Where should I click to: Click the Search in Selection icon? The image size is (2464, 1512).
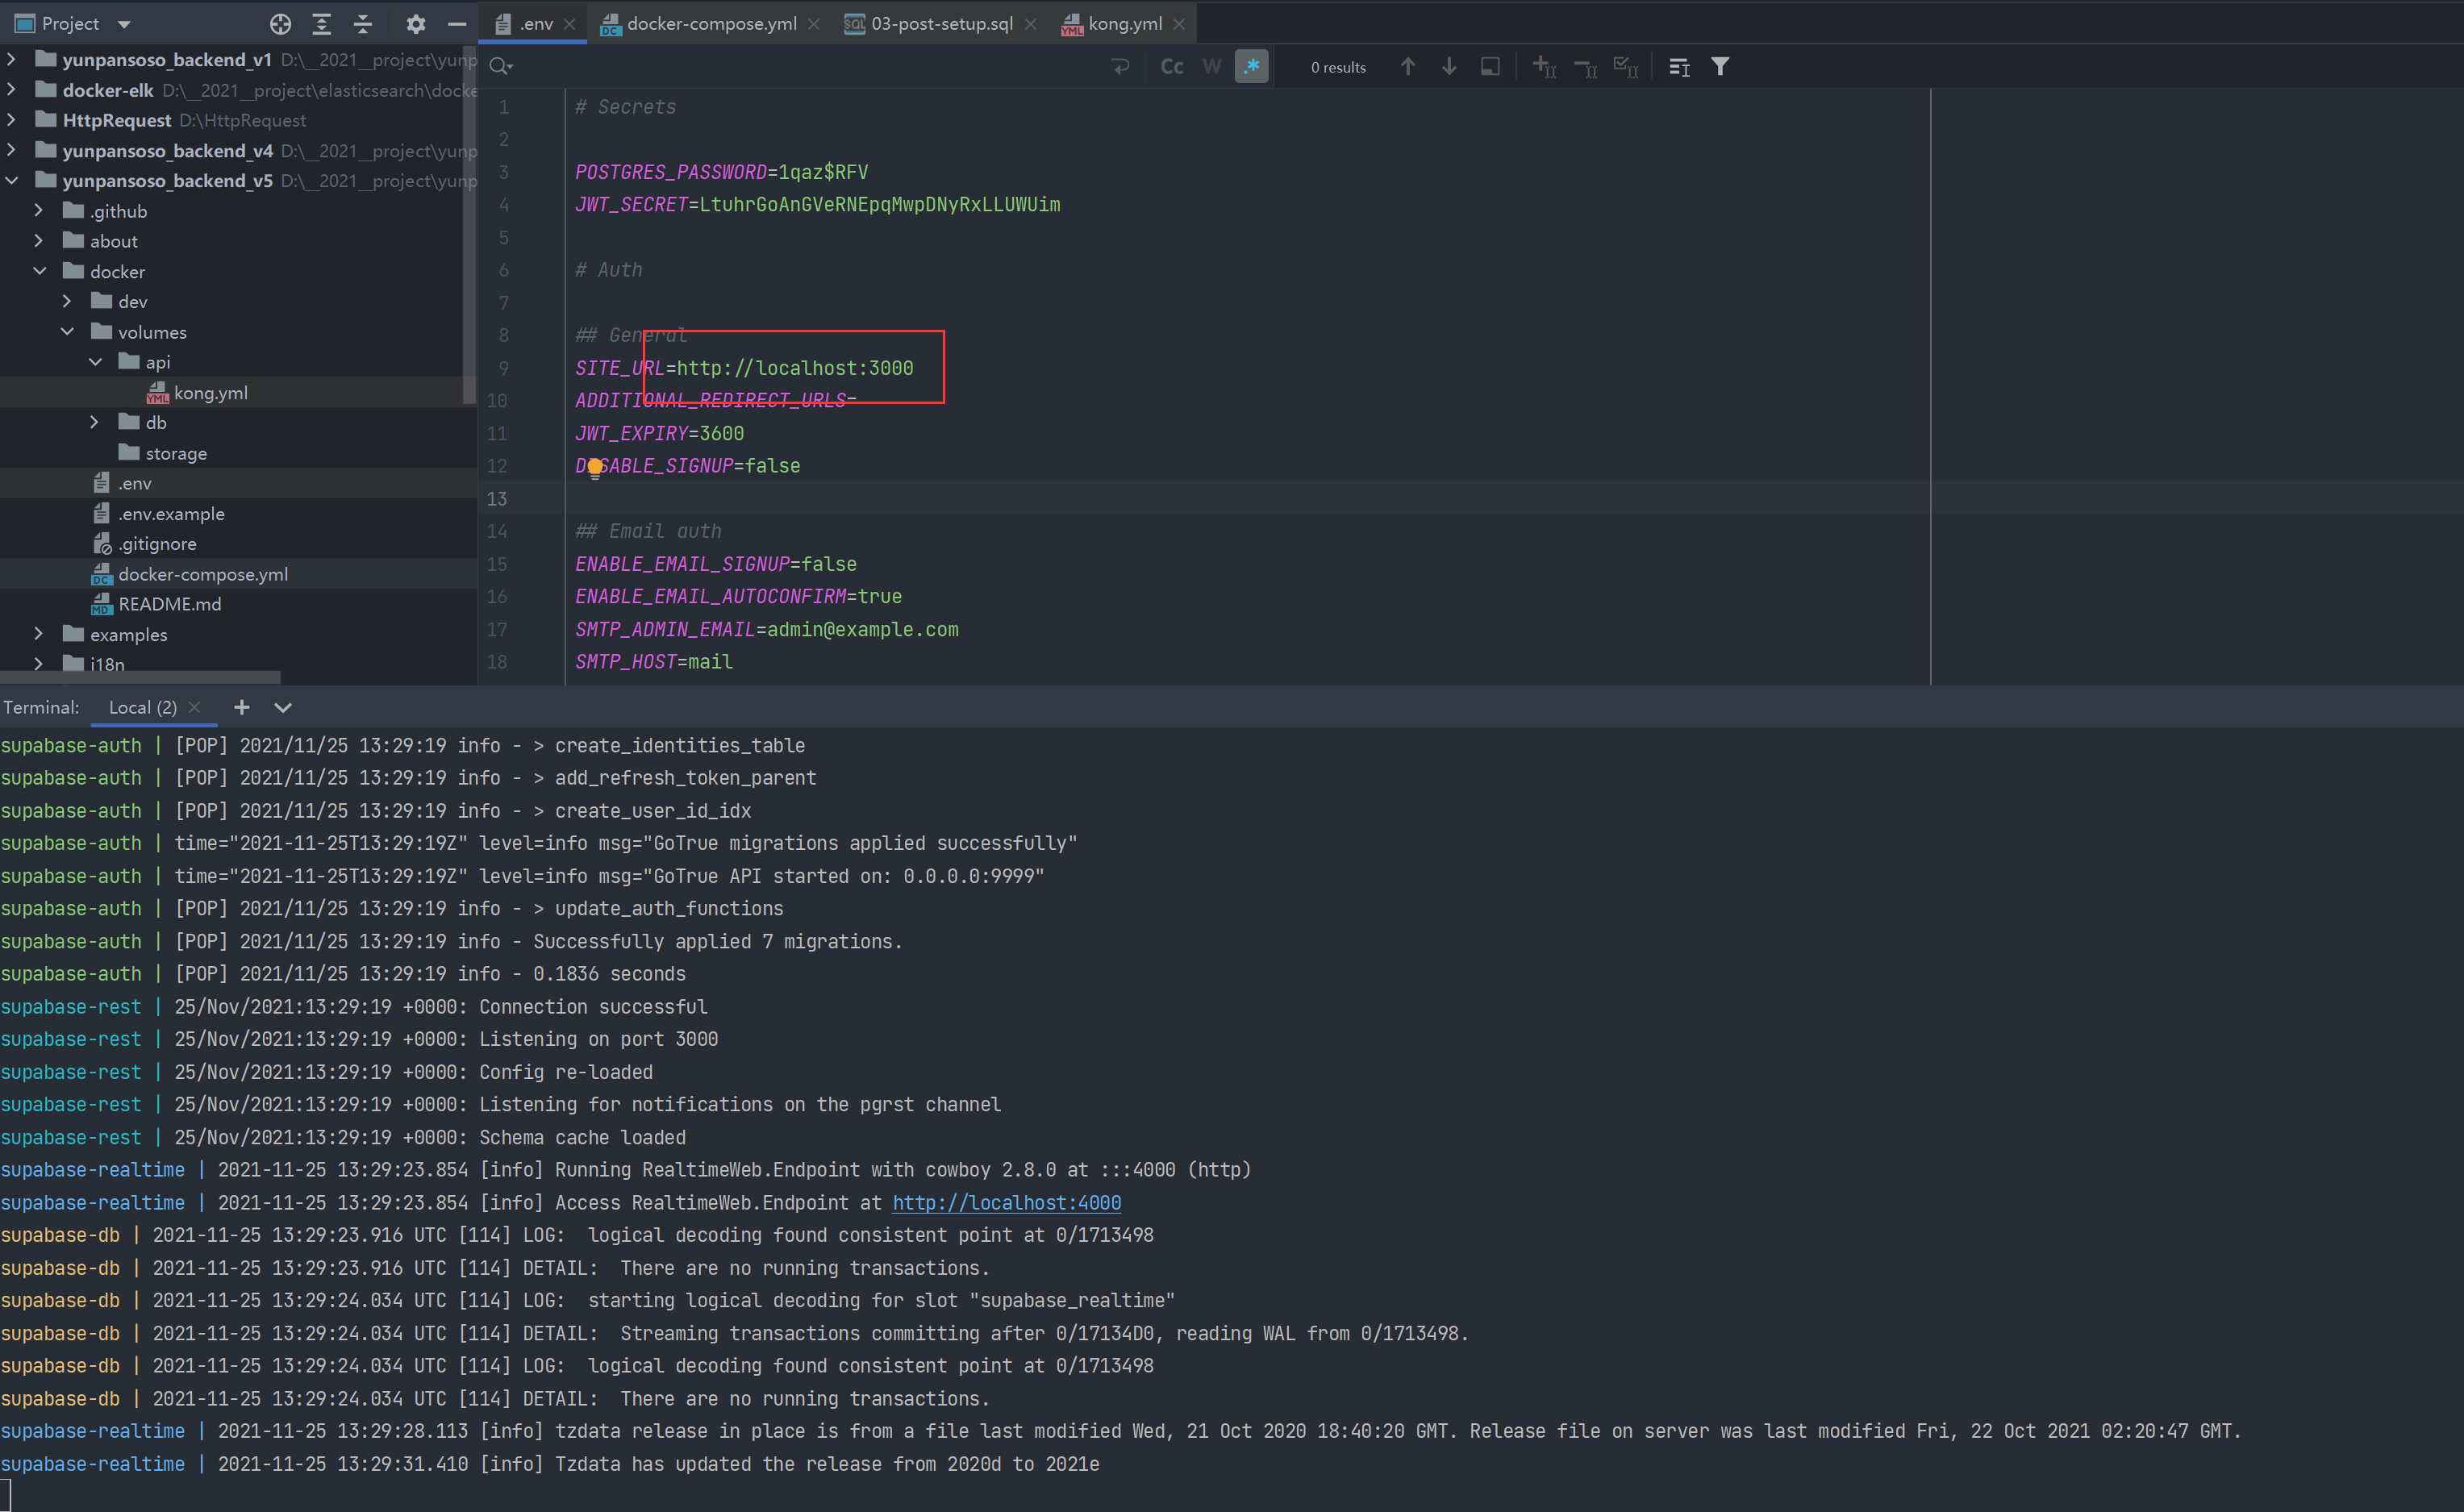pos(1490,67)
